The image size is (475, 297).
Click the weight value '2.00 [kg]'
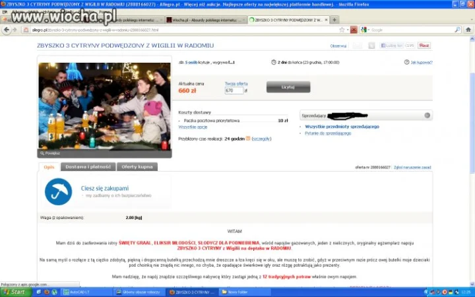[x=134, y=218]
